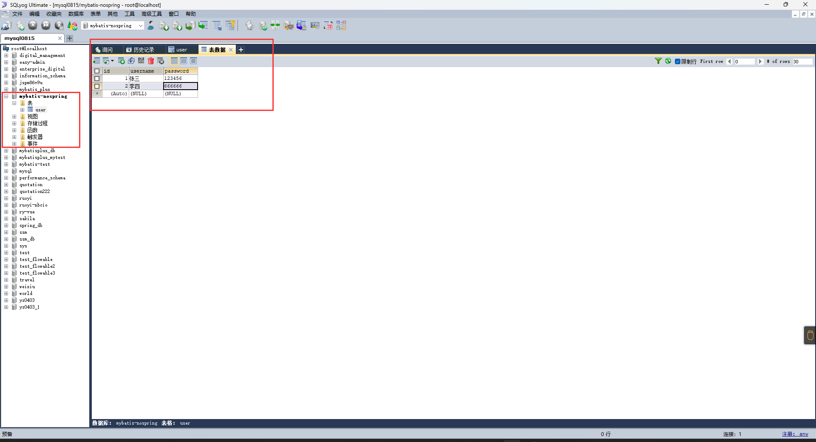
Task: Click the cancel changes icon
Action: coord(161,61)
